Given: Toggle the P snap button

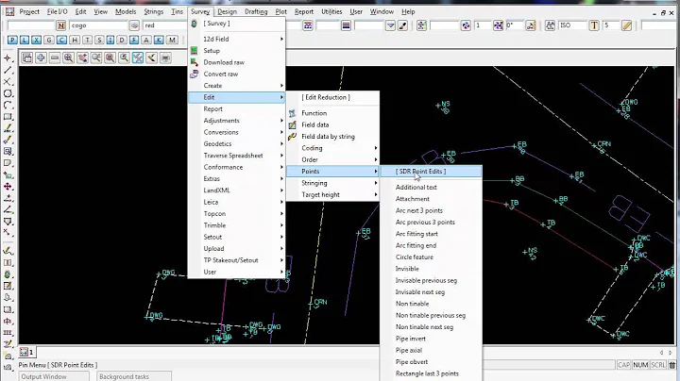Looking at the screenshot, I should [x=12, y=40].
